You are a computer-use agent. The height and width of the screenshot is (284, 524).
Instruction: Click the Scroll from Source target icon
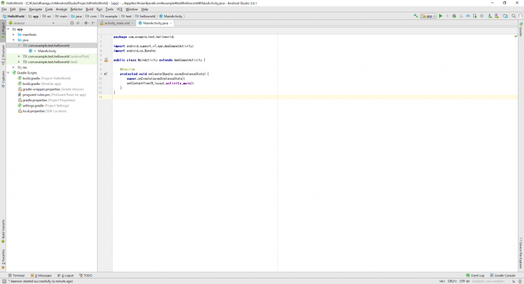point(72,23)
